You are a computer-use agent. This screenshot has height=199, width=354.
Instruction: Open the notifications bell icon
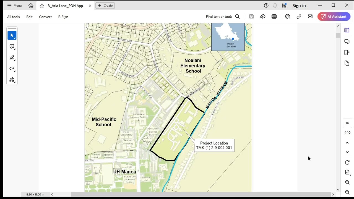tap(275, 6)
